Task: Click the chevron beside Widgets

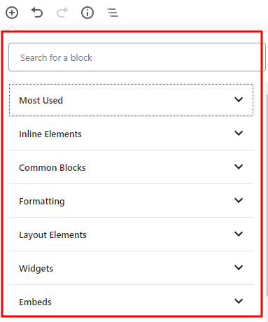Action: [239, 267]
